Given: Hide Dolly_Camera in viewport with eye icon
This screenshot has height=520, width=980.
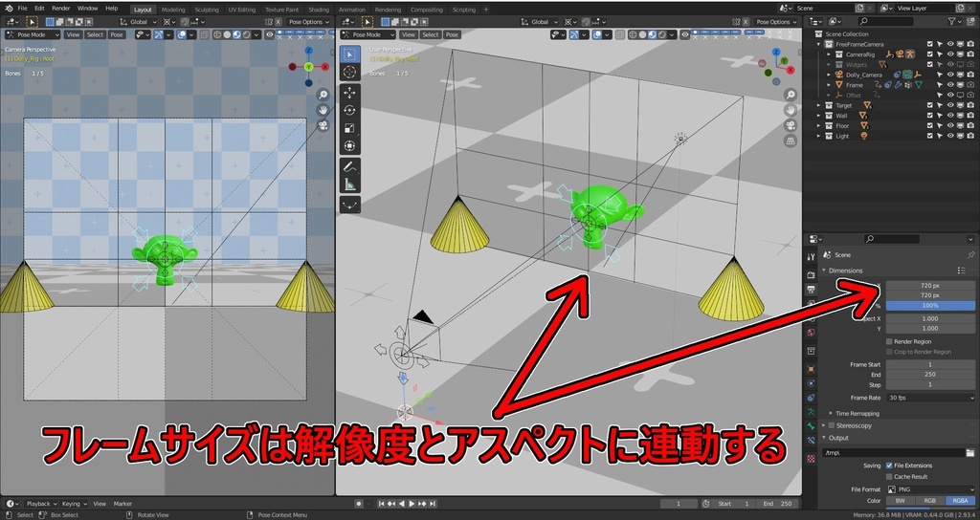Looking at the screenshot, I should point(950,75).
